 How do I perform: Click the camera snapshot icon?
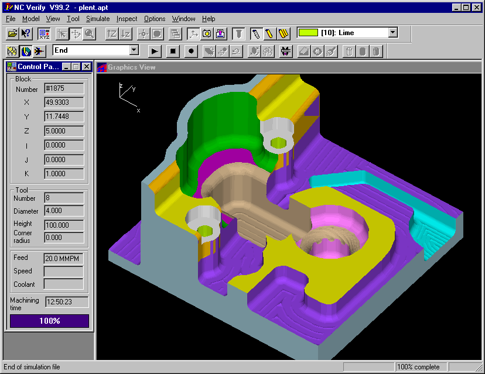pyautogui.click(x=207, y=33)
